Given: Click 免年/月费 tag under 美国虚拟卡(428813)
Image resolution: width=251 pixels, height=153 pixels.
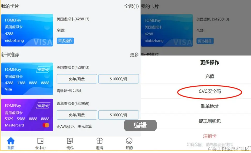Looking at the screenshot, I should [77, 79].
